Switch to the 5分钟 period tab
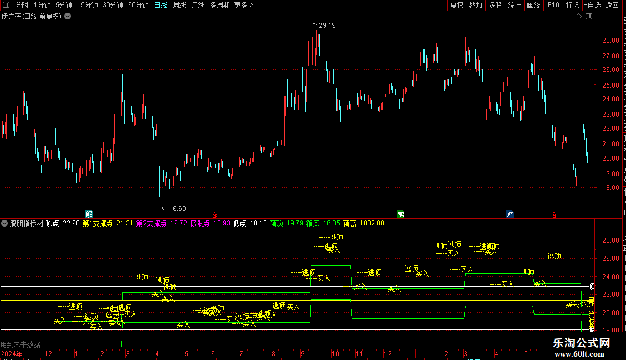The width and height of the screenshot is (626, 360). (64, 5)
